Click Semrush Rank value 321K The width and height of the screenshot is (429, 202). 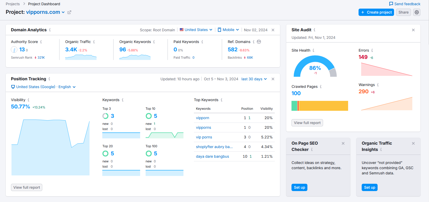[41, 58]
